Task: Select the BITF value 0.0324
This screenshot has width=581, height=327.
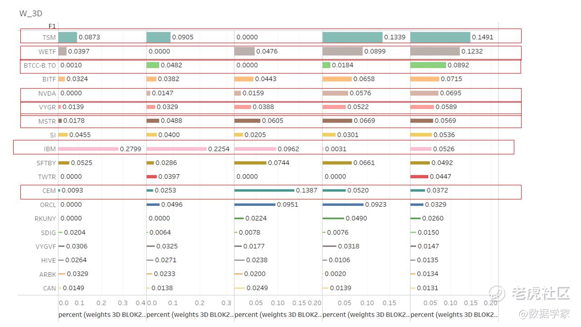Action: click(77, 79)
